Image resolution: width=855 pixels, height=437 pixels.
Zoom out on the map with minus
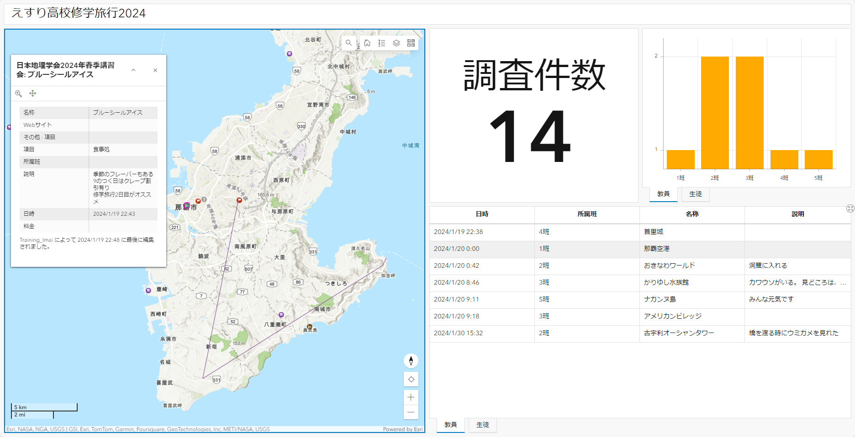[411, 412]
